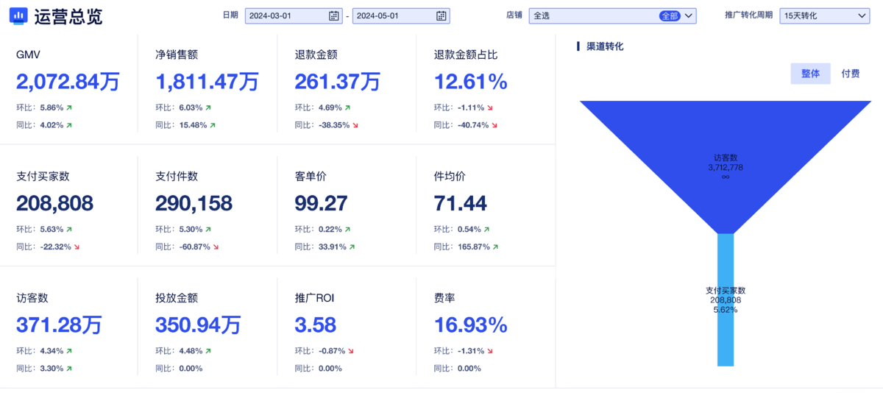Click funnel label 3,712,778
The image size is (883, 393).
[x=726, y=167]
